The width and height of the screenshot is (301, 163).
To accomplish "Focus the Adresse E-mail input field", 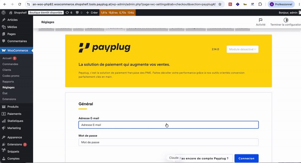I will tap(169, 125).
